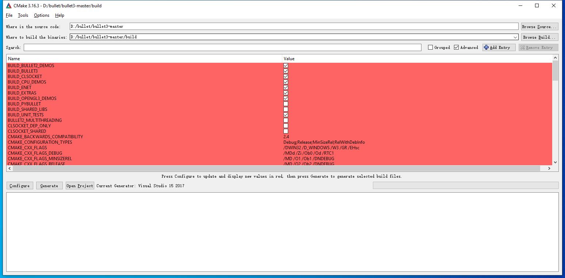
Task: Open the generated project in Visual Studio
Action: click(80, 185)
